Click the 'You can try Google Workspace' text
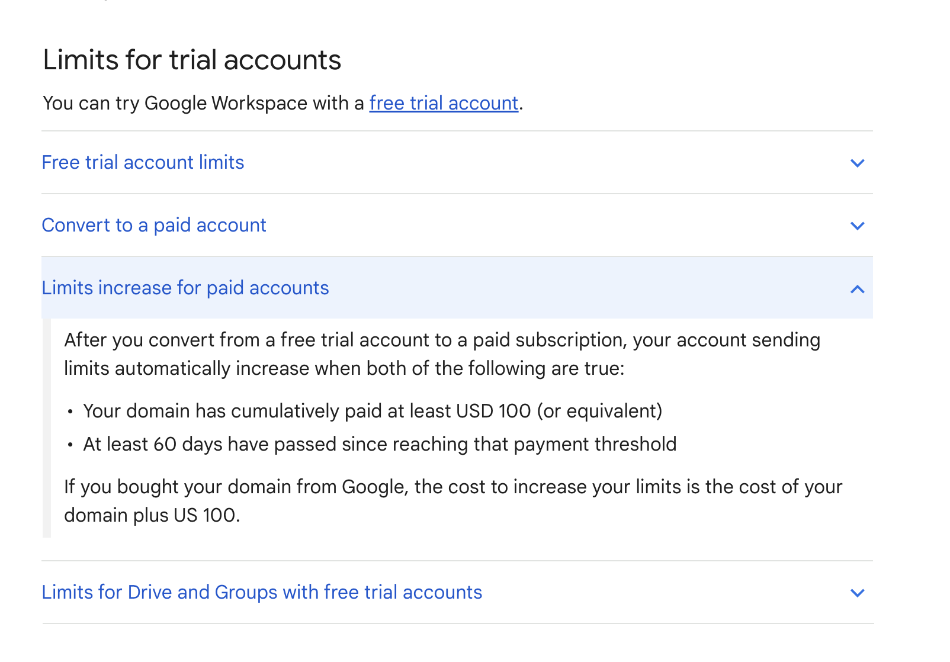Image resolution: width=950 pixels, height=662 pixels. coord(203,103)
